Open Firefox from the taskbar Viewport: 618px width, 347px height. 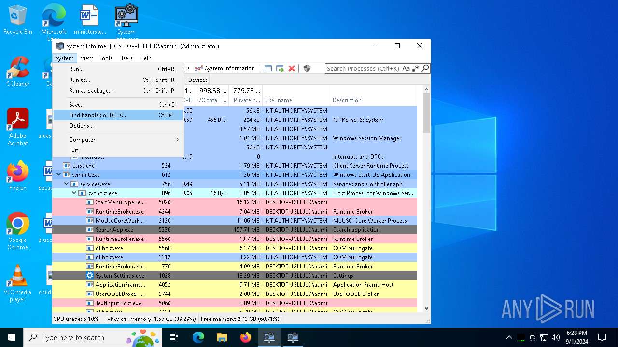tap(246, 337)
